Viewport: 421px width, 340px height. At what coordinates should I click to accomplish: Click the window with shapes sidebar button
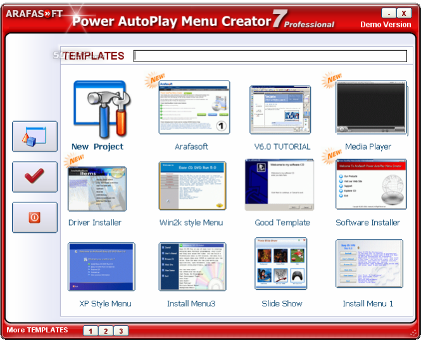click(35, 136)
